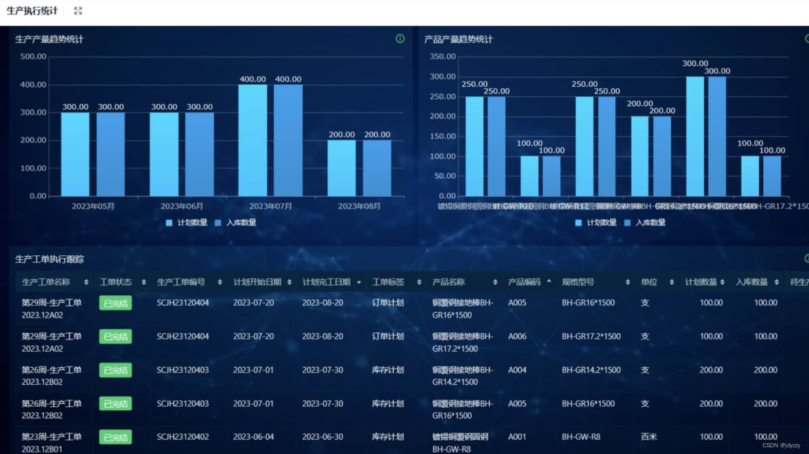Click 2023年08月 入库数量 bar labeled 200.00
Screen dimensions: 809x454
click(377, 168)
